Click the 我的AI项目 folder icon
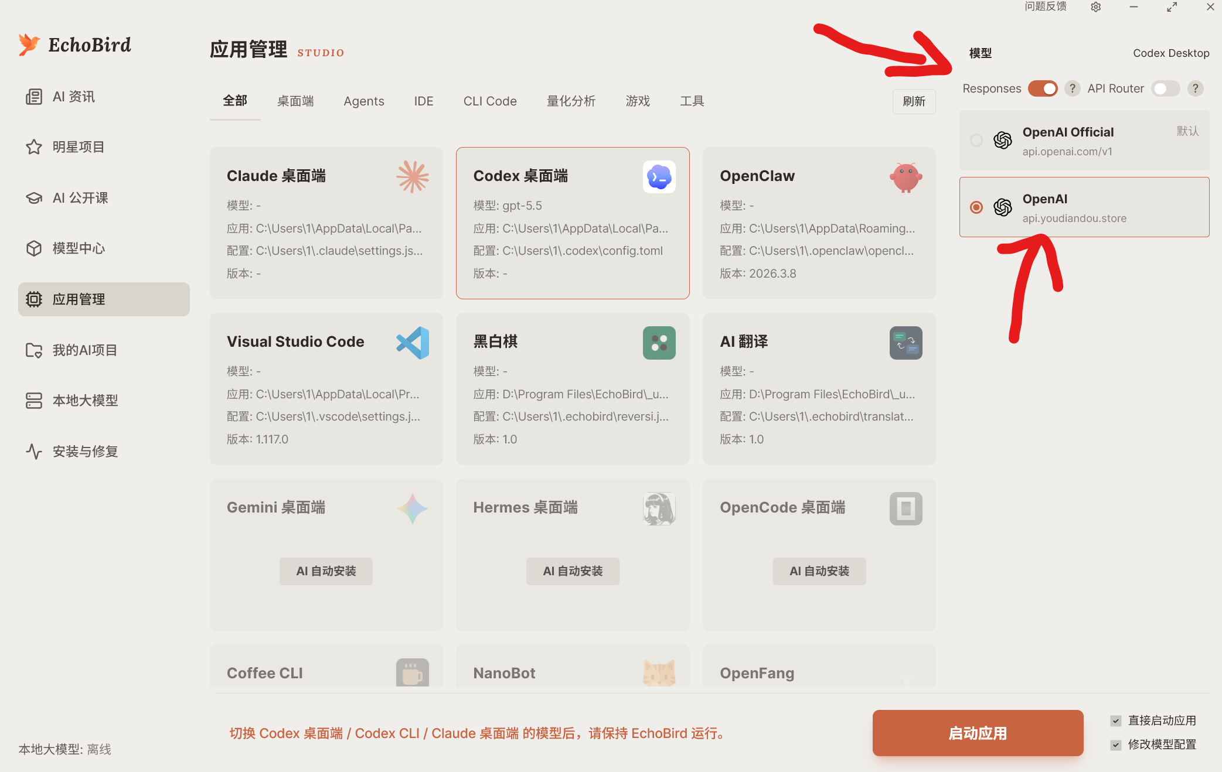Image resolution: width=1222 pixels, height=772 pixels. click(x=34, y=350)
